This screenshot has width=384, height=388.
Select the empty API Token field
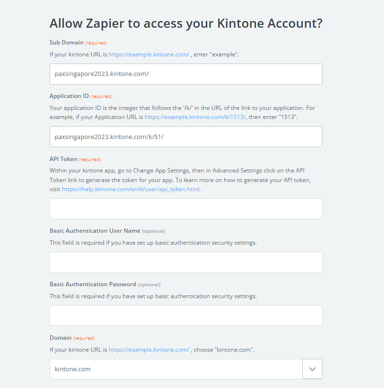[x=186, y=209]
